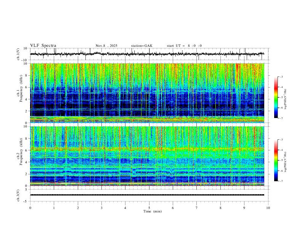
Task: Click the "VLF Spectra" plot title
Action: 43,46
